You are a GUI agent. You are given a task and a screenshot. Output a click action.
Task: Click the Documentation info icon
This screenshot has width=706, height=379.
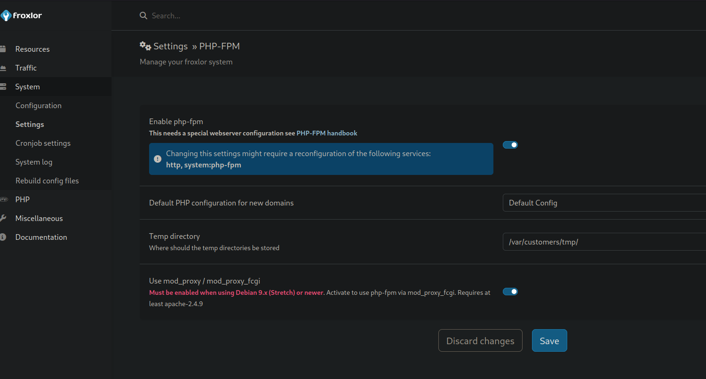(x=3, y=237)
